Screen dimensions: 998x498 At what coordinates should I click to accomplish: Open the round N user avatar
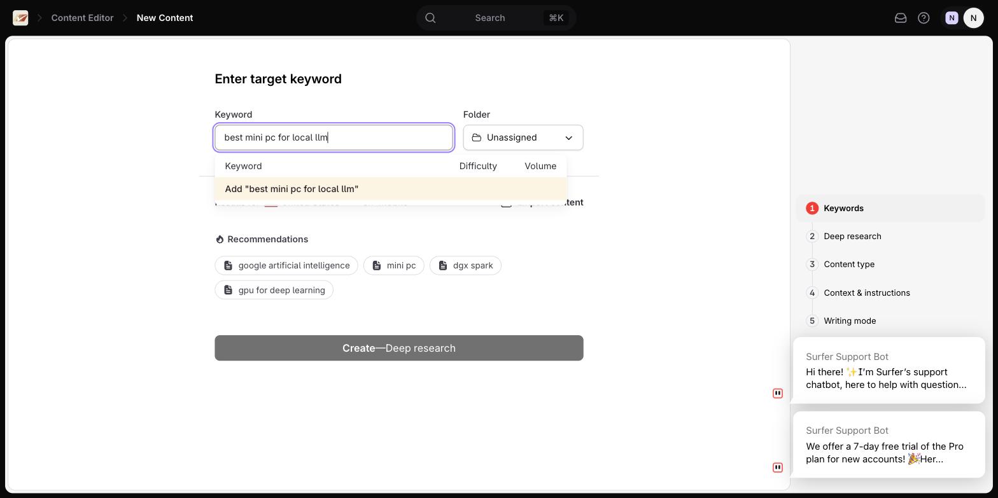click(x=974, y=18)
